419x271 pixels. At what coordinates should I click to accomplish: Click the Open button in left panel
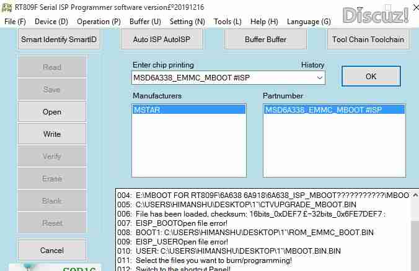click(52, 112)
